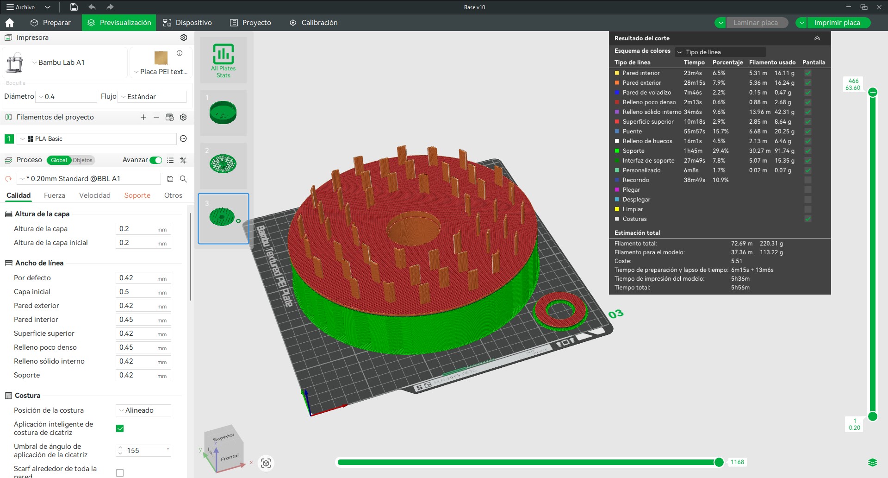Open filament settings gear icon
The height and width of the screenshot is (478, 888).
click(183, 117)
